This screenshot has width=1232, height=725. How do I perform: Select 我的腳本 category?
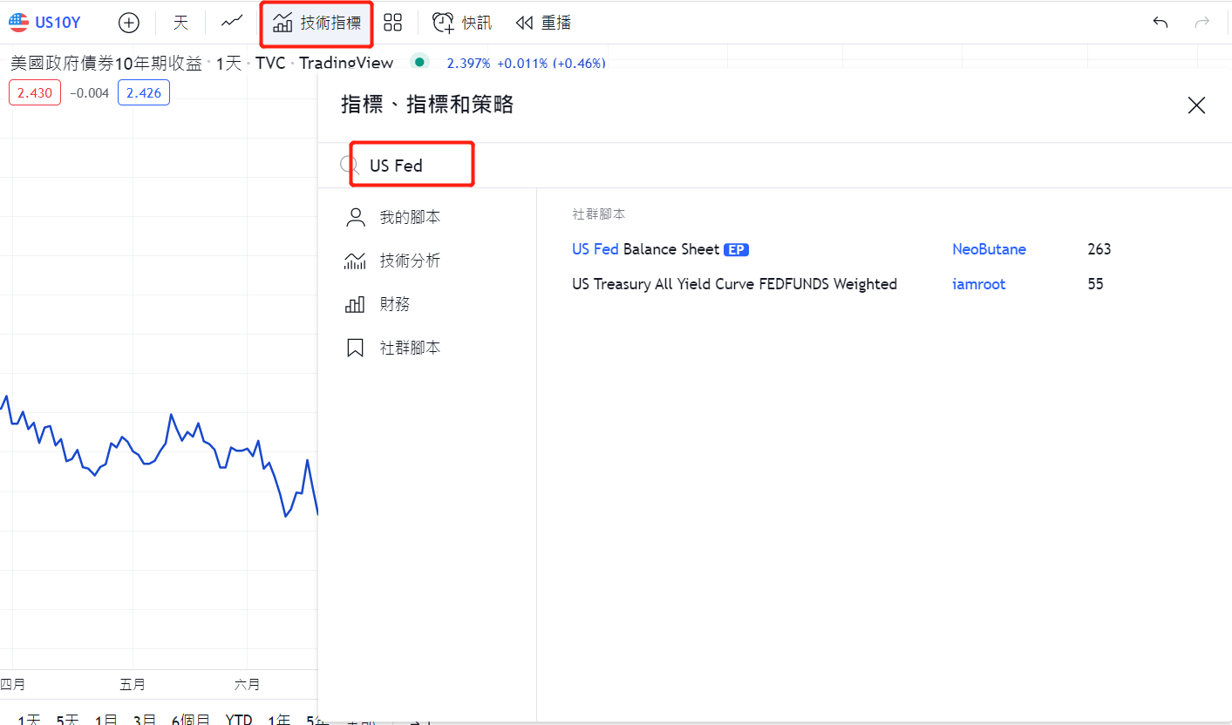[427, 217]
